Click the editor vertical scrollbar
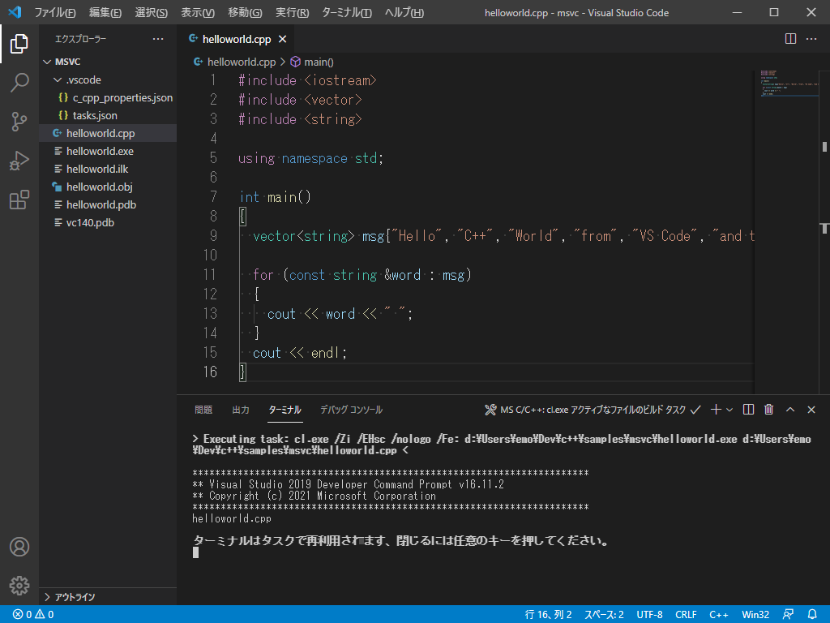 point(824,232)
